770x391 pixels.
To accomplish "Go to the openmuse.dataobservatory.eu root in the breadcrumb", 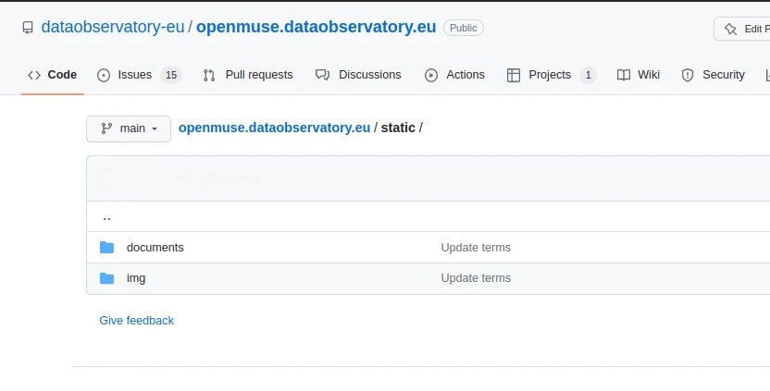I will click(274, 128).
